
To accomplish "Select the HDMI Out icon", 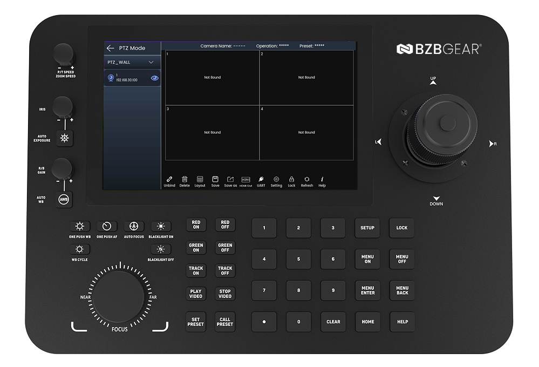I will point(245,179).
